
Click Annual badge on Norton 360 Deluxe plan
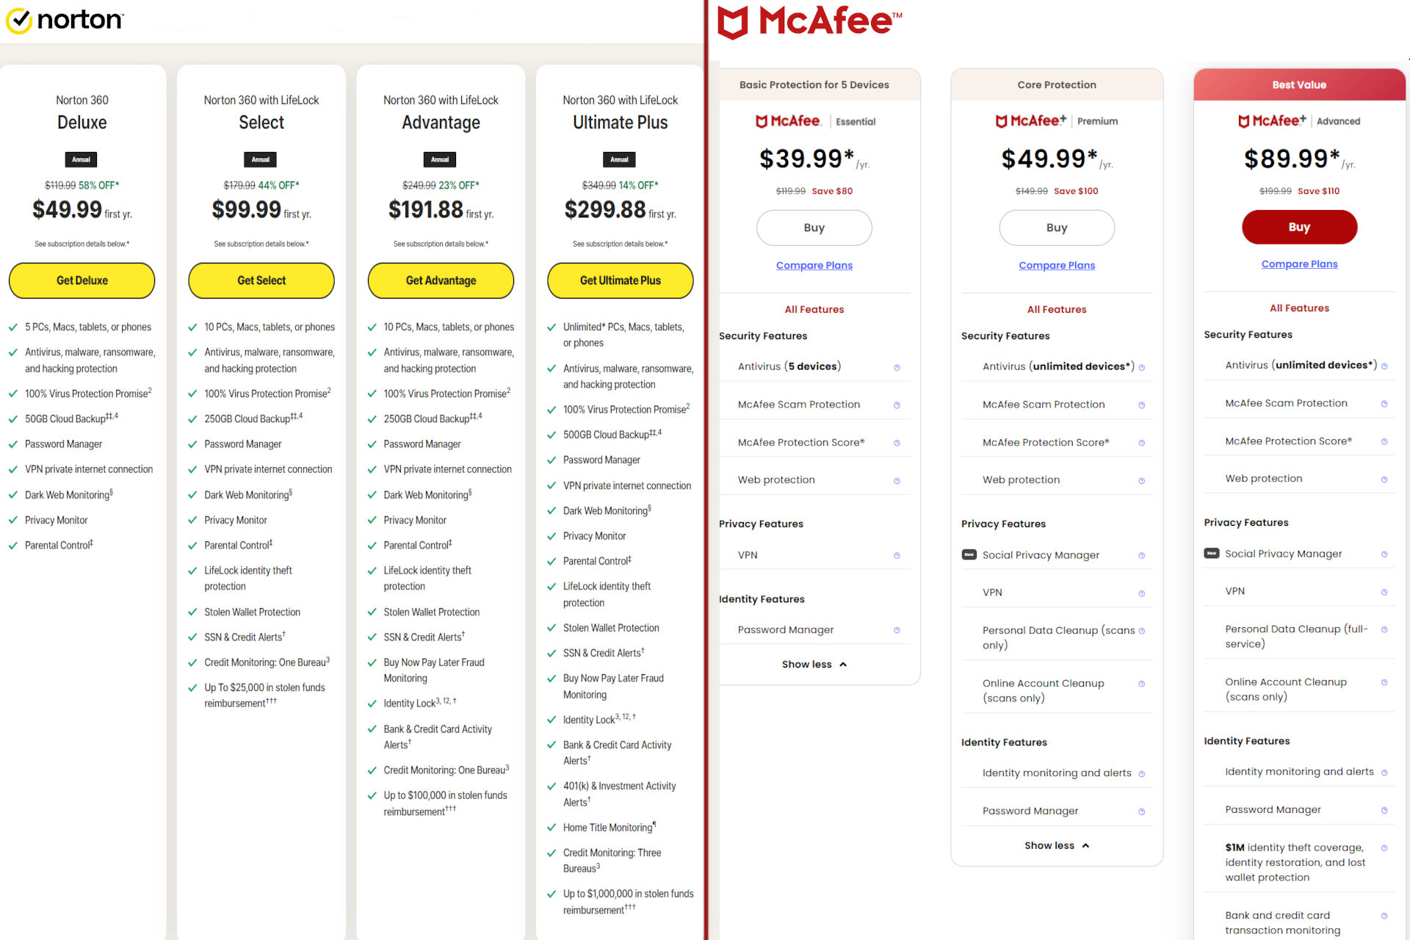click(x=83, y=159)
